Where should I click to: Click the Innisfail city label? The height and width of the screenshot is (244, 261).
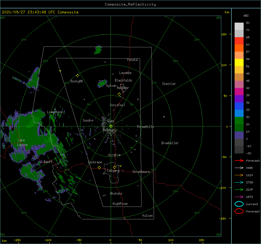pos(117,105)
